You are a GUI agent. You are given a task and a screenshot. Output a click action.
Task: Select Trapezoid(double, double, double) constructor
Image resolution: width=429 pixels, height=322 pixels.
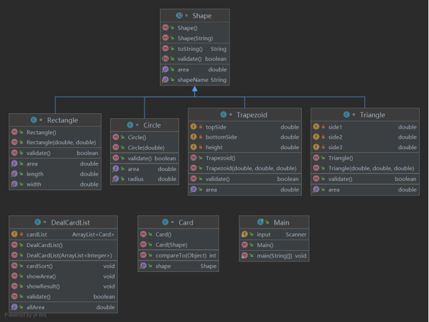click(x=245, y=168)
